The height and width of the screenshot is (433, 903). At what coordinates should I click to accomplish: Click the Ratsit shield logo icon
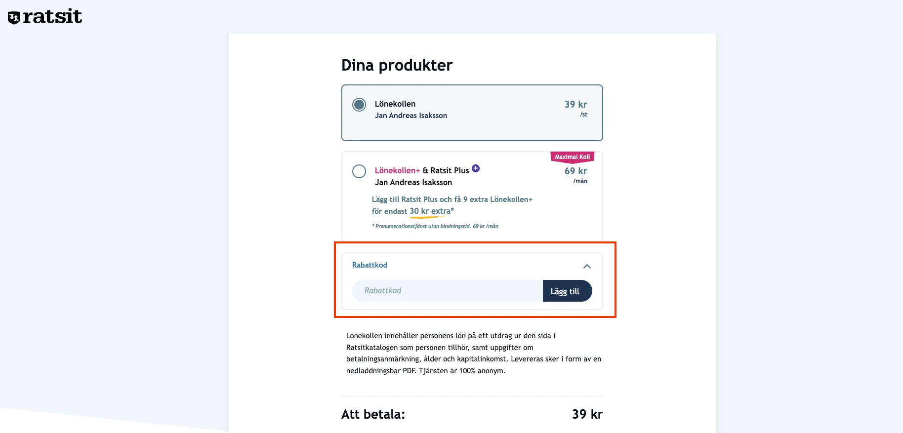[13, 16]
